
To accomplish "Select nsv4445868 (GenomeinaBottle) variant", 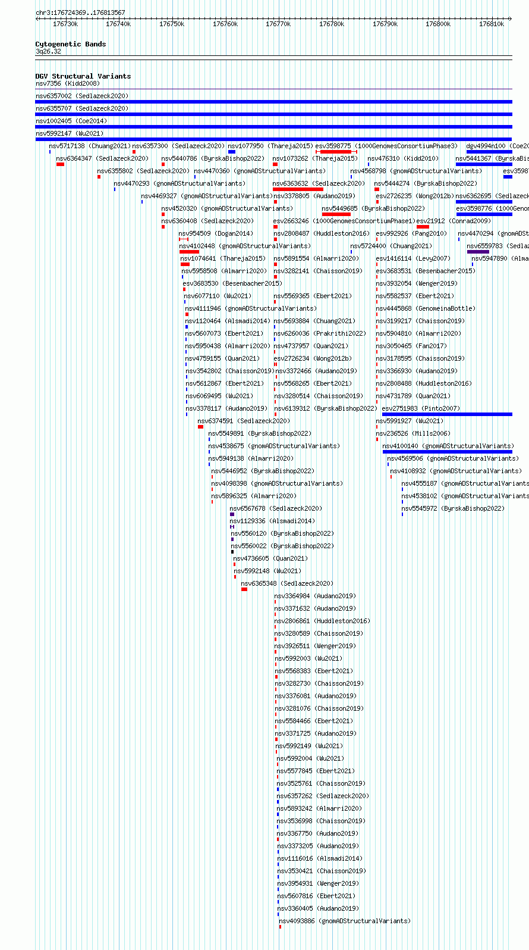I will 426,309.
